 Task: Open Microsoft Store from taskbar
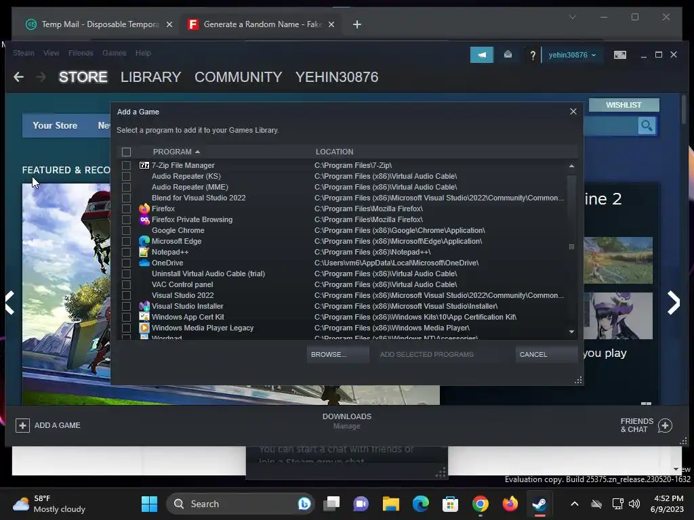[450, 504]
